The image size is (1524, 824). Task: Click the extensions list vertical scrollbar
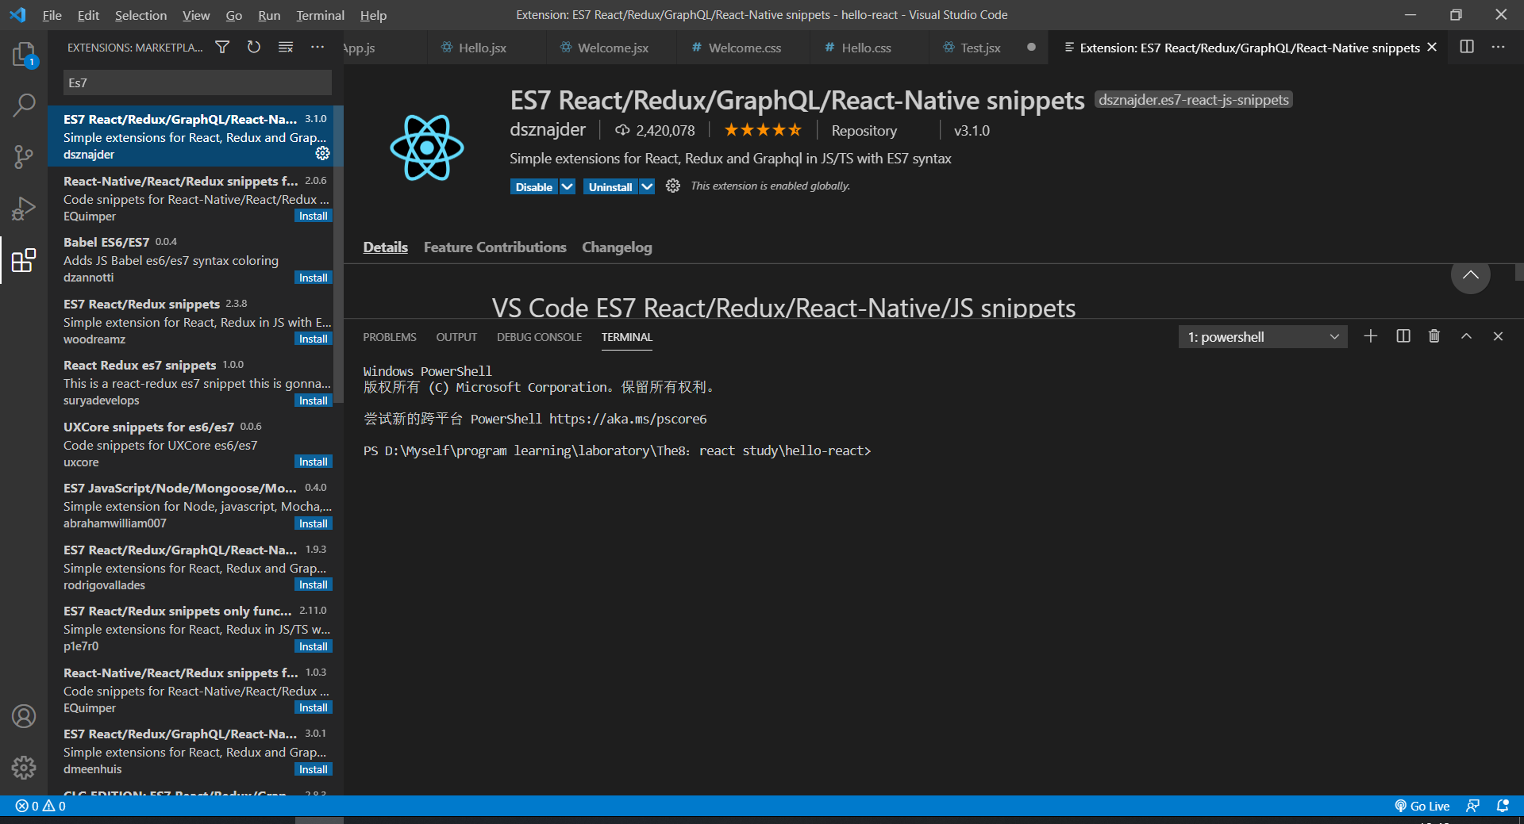(338, 254)
